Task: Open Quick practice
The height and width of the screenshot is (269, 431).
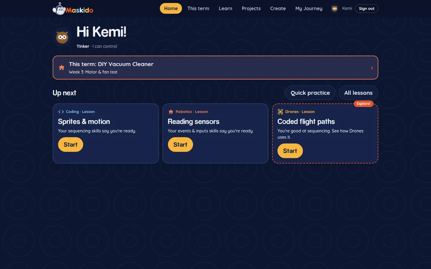Action: point(310,93)
